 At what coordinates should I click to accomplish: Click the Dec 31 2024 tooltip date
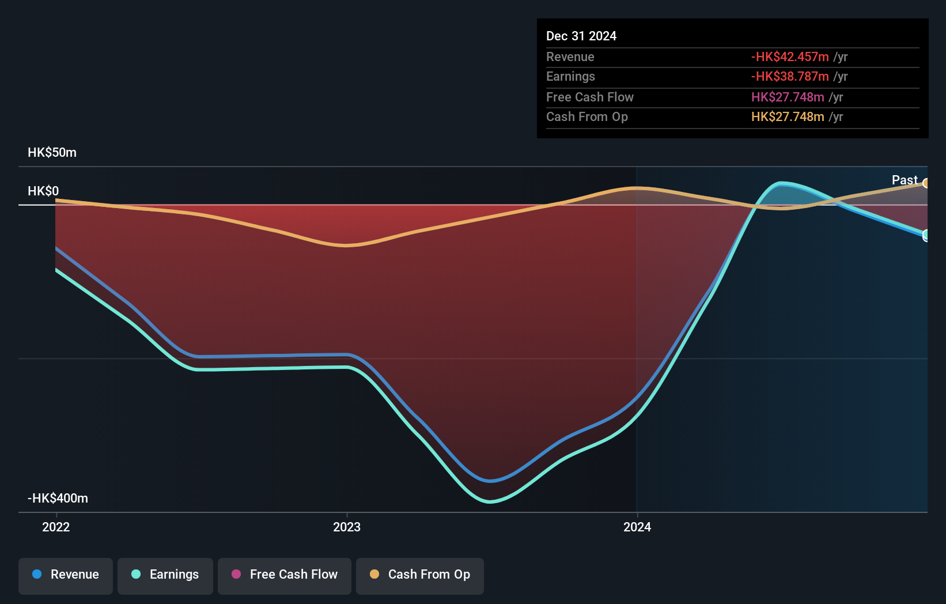pyautogui.click(x=581, y=36)
